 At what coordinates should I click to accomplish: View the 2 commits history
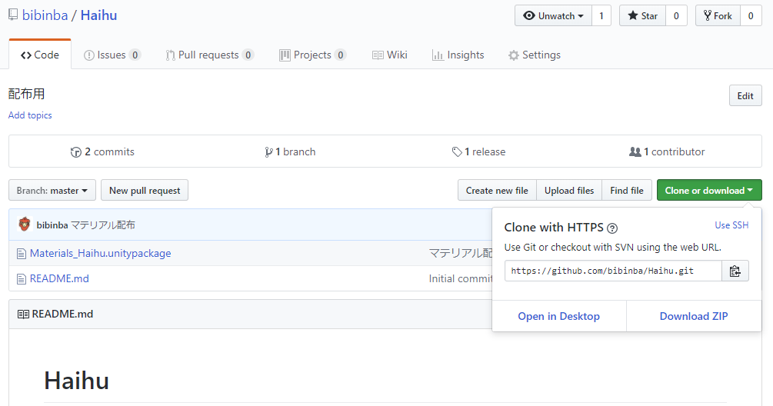point(102,151)
